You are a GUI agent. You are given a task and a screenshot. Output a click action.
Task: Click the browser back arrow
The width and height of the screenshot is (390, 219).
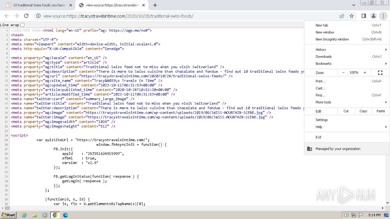pos(7,16)
